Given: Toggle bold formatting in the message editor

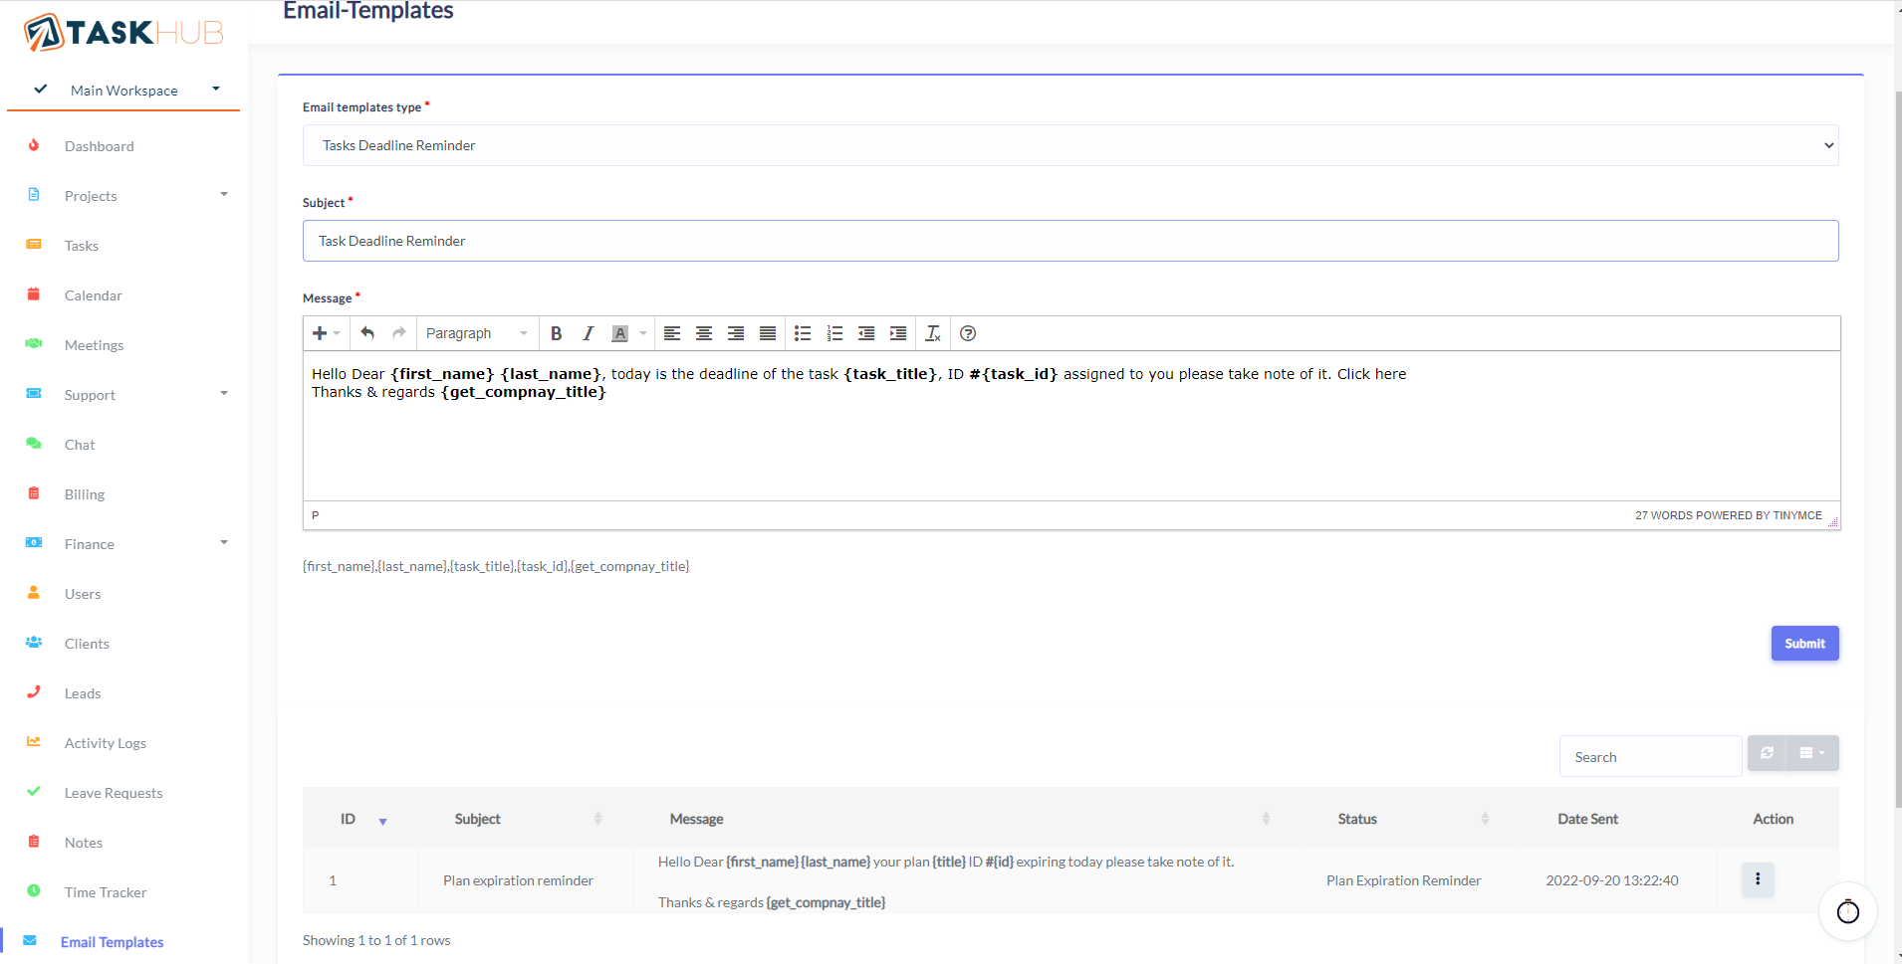Looking at the screenshot, I should click(557, 333).
